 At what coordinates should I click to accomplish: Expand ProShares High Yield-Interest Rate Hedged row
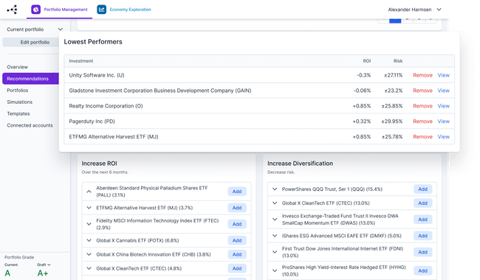click(x=275, y=270)
